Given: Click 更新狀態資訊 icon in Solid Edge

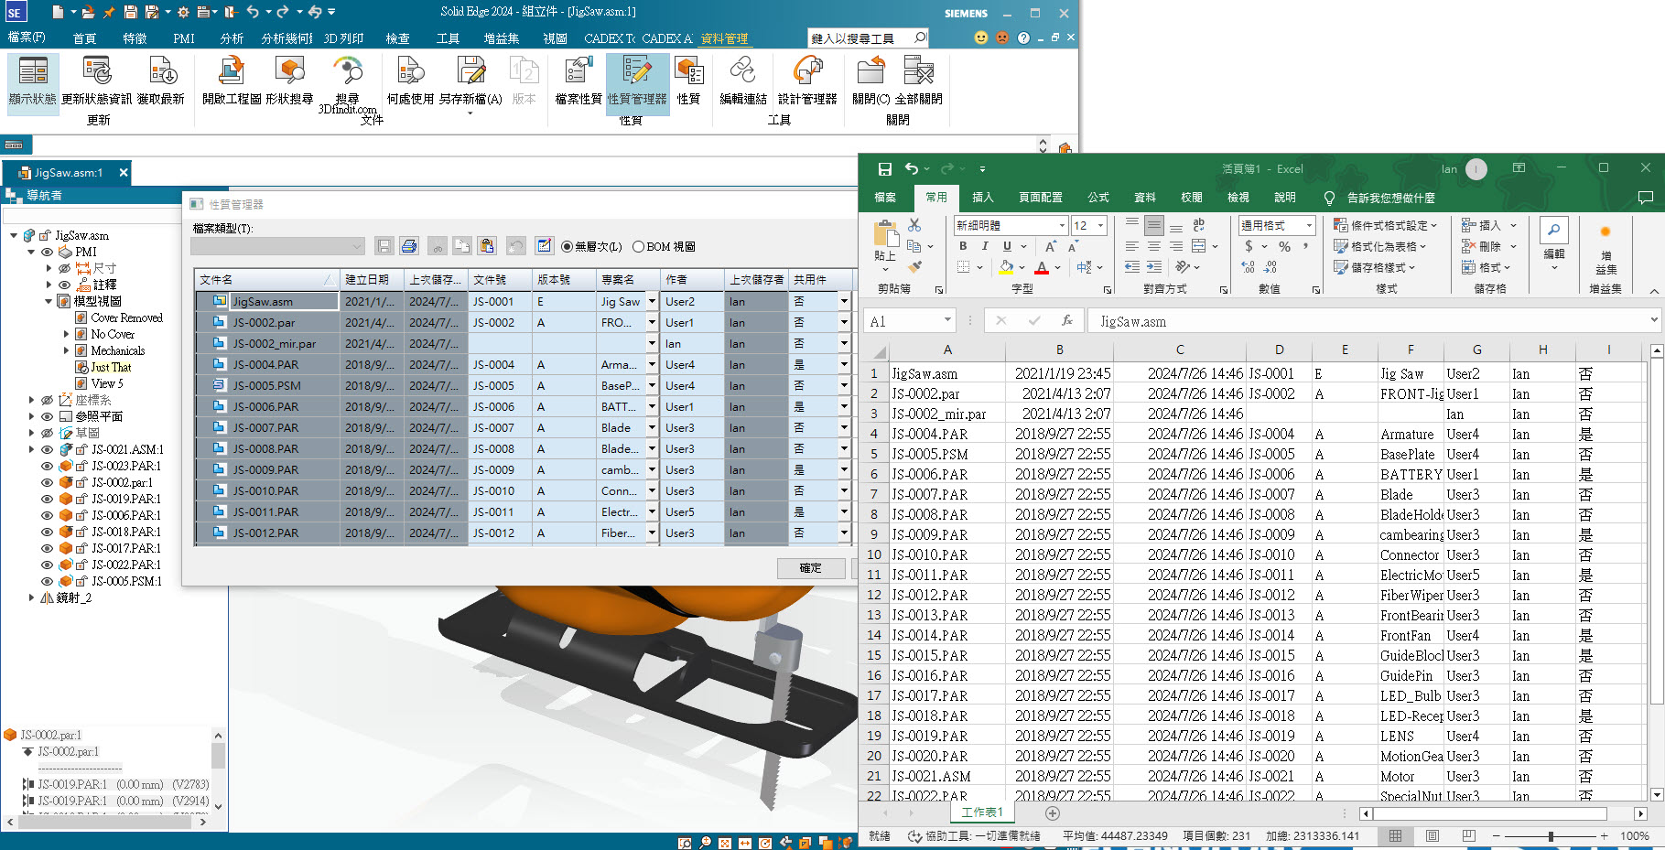Looking at the screenshot, I should pos(96,80).
